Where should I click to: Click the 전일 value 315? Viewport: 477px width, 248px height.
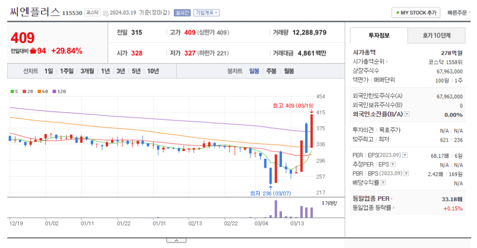(x=137, y=33)
